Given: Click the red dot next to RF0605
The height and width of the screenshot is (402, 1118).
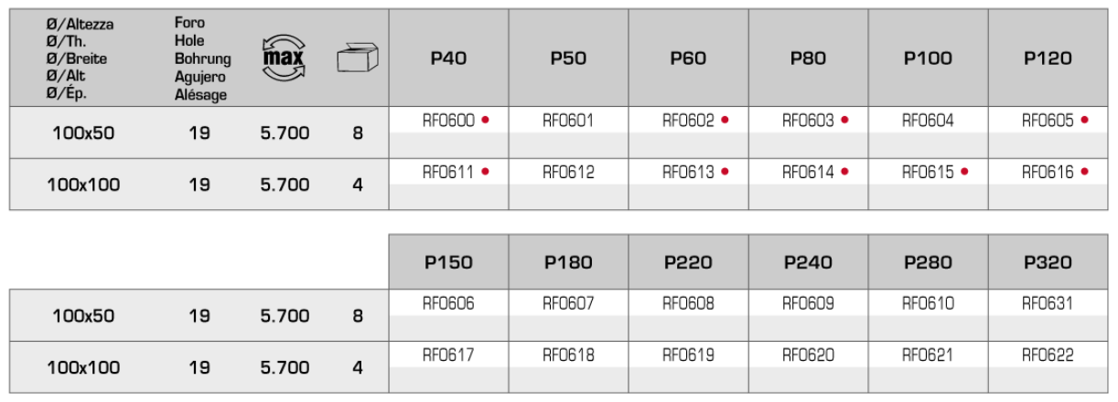Looking at the screenshot, I should click(1084, 120).
